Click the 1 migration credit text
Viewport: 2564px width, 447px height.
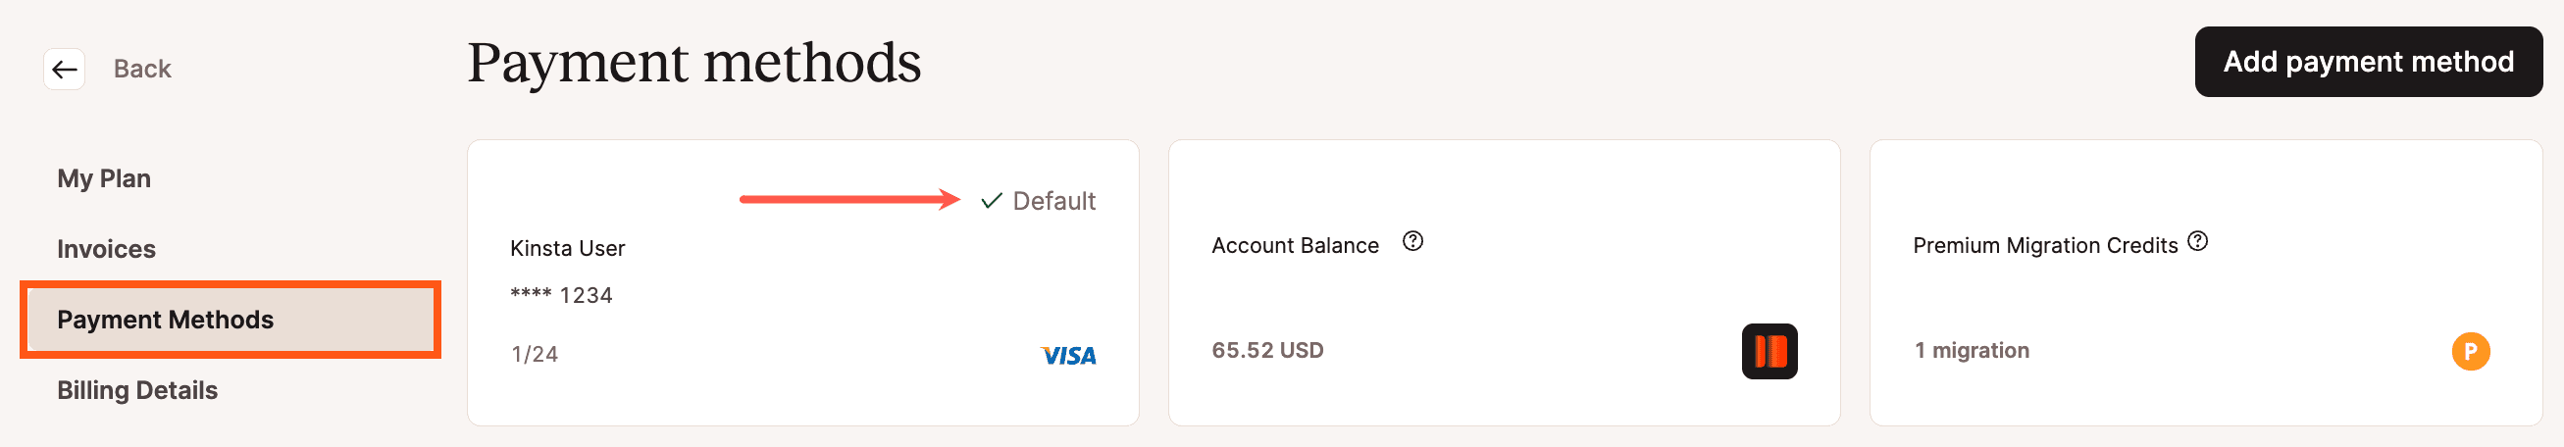pos(1971,350)
